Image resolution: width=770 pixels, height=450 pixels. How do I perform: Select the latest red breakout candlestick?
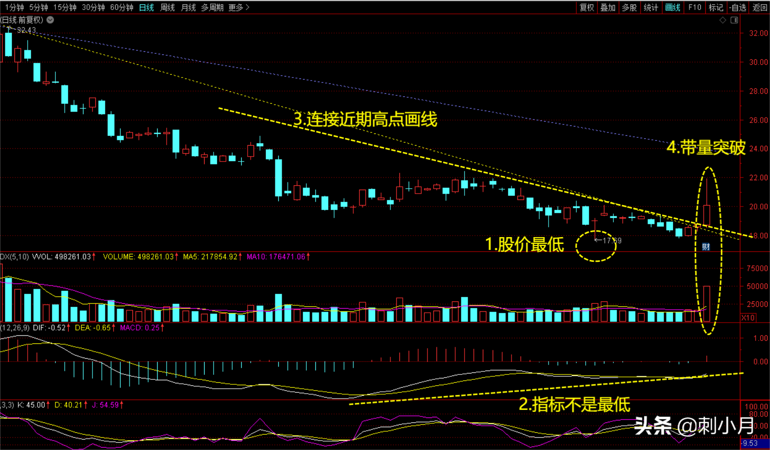(x=707, y=215)
